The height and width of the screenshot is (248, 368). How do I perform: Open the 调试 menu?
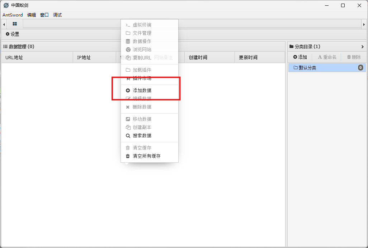coord(57,15)
